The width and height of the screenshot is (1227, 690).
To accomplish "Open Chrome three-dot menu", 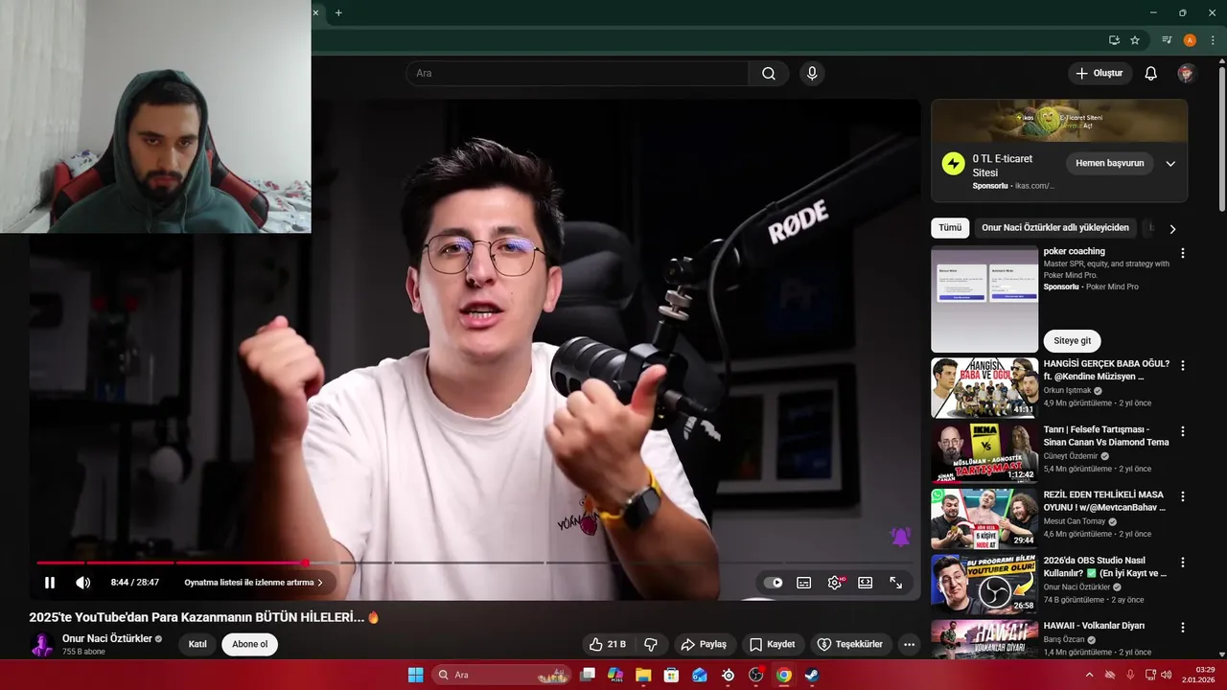I will coord(1213,40).
